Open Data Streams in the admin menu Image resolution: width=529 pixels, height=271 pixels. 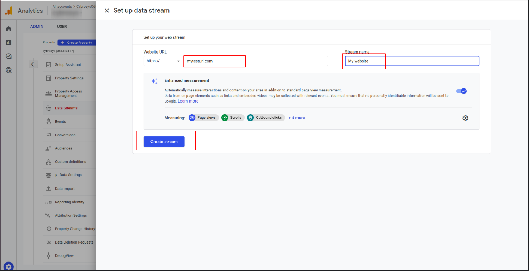[66, 108]
